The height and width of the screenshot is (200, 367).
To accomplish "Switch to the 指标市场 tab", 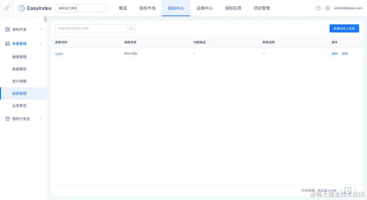I will click(x=147, y=8).
